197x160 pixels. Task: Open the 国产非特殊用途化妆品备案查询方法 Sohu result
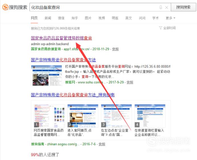click(x=63, y=60)
